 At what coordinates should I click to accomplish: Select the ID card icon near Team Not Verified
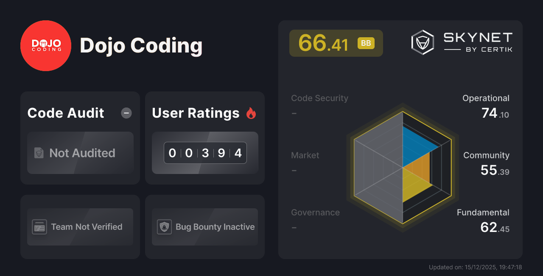(39, 227)
